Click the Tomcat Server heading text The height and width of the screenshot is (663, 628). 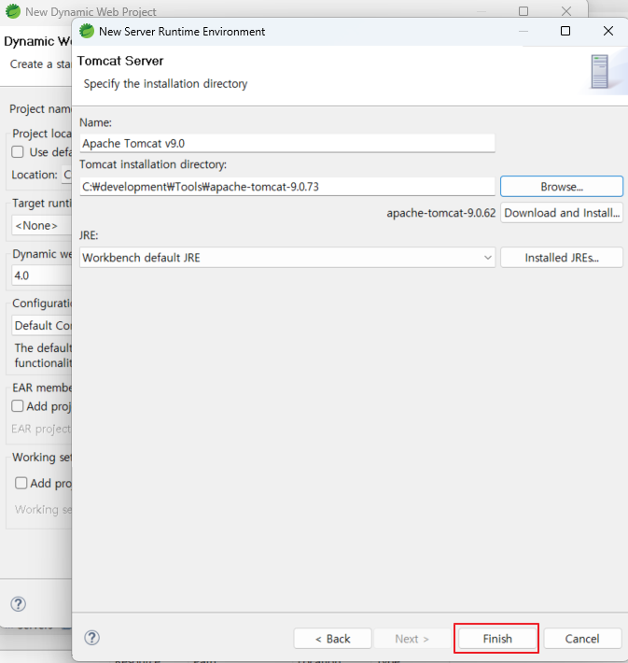pyautogui.click(x=120, y=61)
